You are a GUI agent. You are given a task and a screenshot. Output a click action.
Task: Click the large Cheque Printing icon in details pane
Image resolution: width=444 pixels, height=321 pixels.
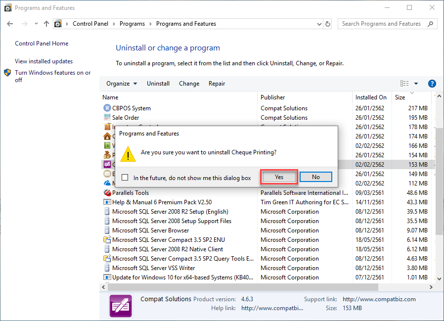pyautogui.click(x=121, y=306)
